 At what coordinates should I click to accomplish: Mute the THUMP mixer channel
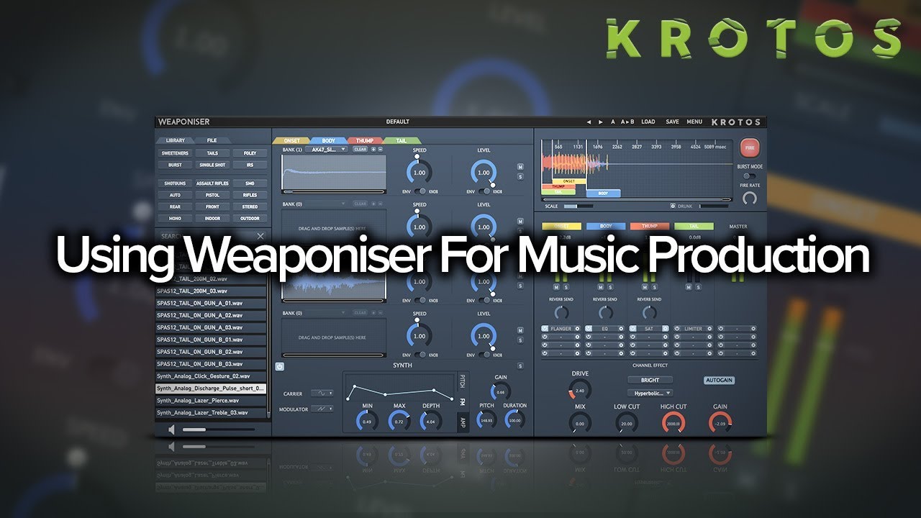645,287
